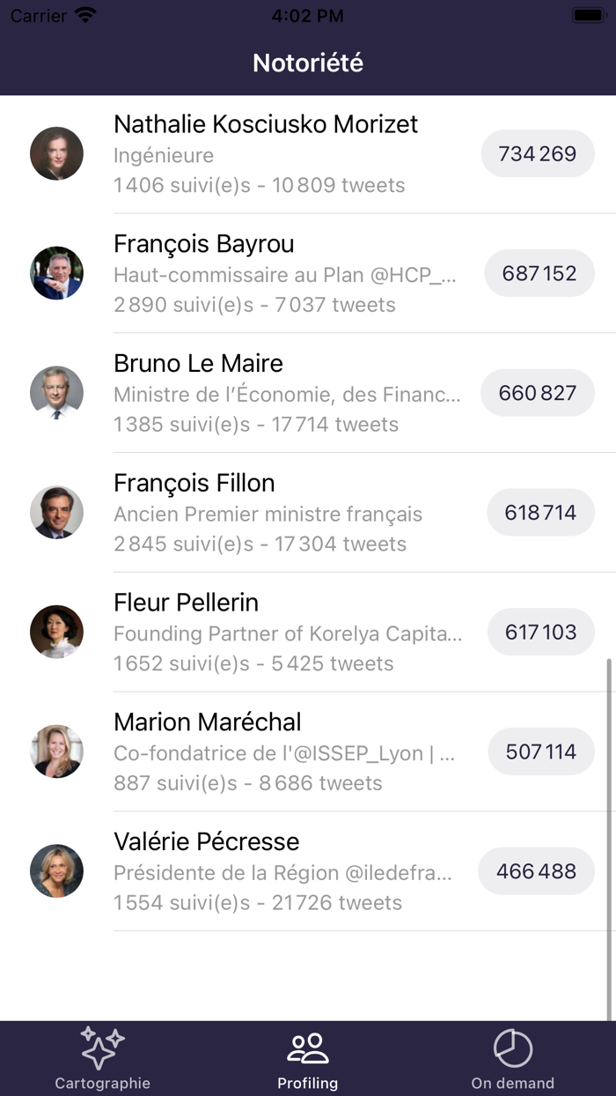Open Fleur Pellerin's profile picture
Viewport: 616px width, 1096px height.
(x=56, y=632)
